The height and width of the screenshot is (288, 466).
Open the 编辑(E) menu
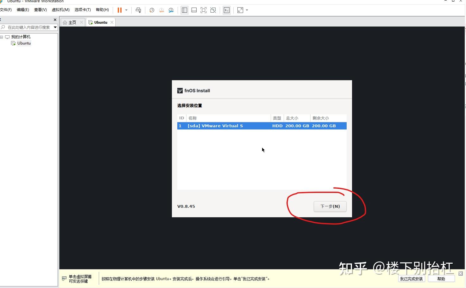[23, 10]
